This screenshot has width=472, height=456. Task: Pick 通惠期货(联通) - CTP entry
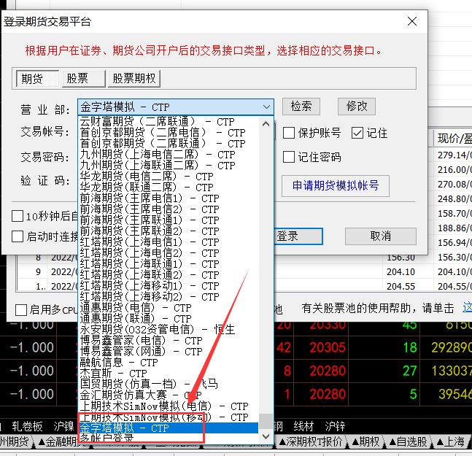[168, 319]
